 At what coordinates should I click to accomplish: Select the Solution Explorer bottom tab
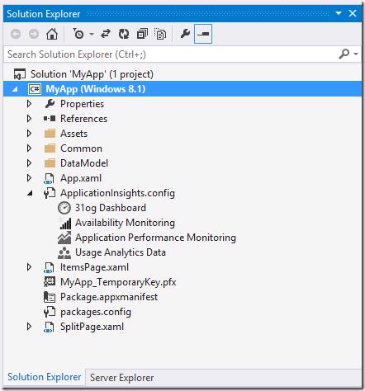click(x=45, y=377)
